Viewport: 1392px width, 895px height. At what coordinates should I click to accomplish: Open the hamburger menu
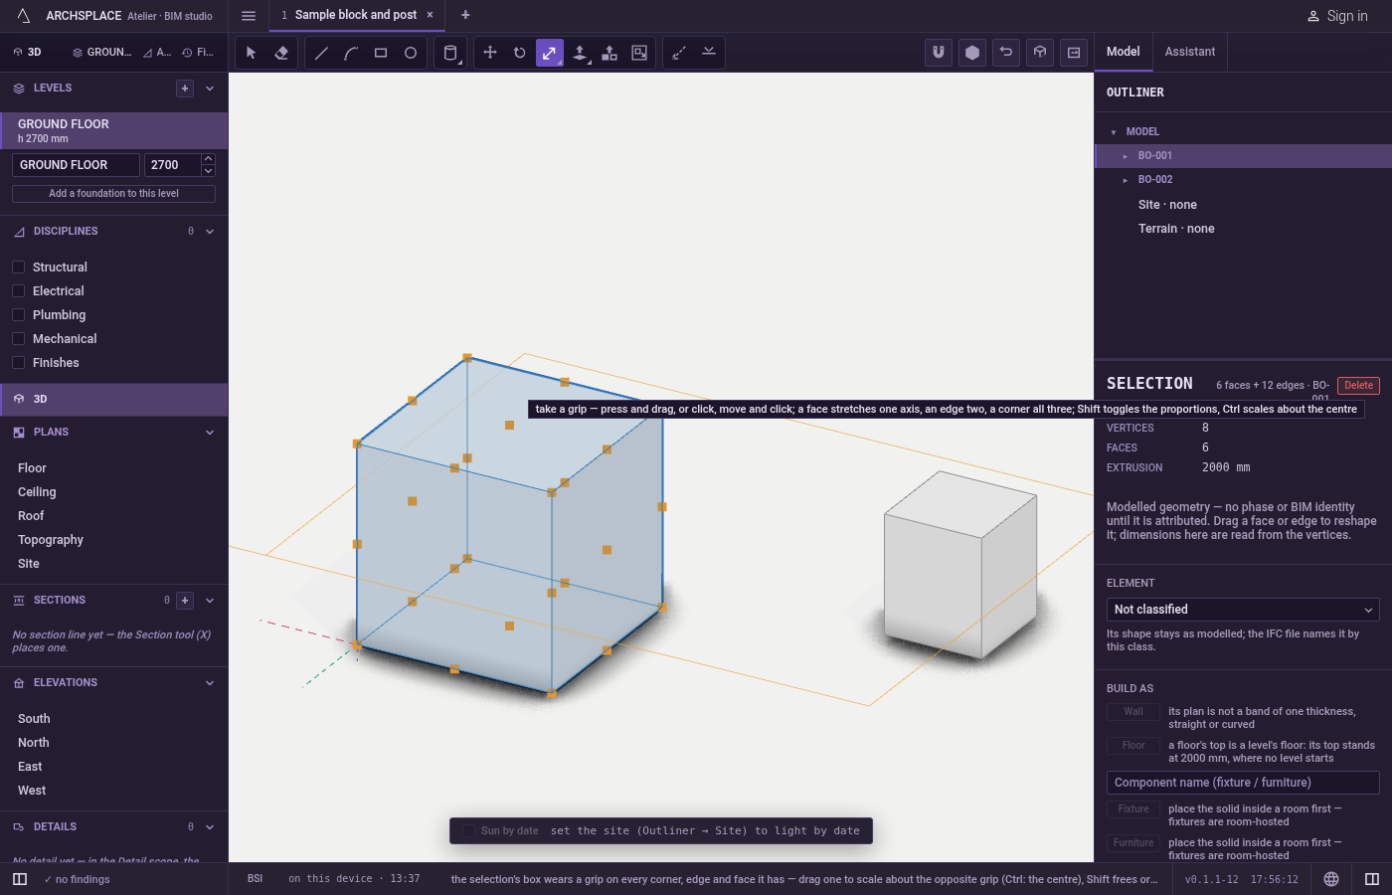coord(249,16)
